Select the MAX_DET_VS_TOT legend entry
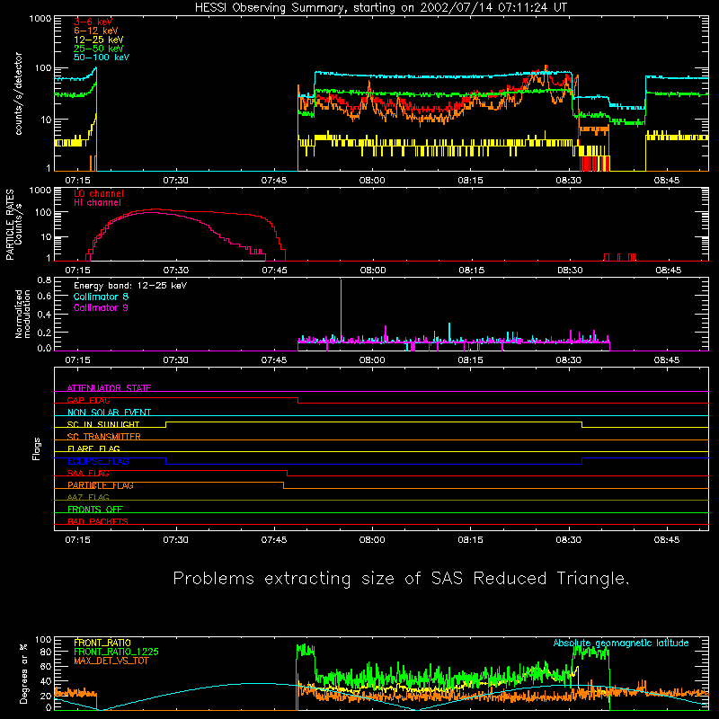This screenshot has width=719, height=719. tap(111, 661)
